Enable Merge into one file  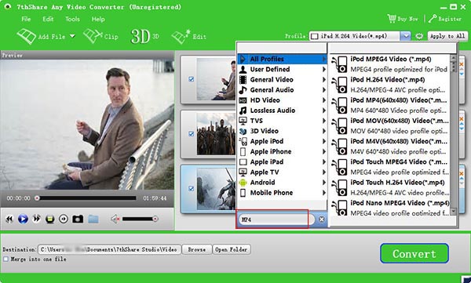coord(5,259)
